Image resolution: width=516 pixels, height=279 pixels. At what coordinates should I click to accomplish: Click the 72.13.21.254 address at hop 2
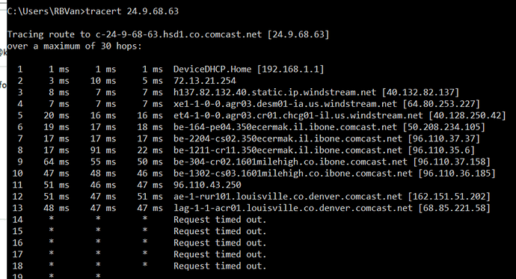coord(205,81)
